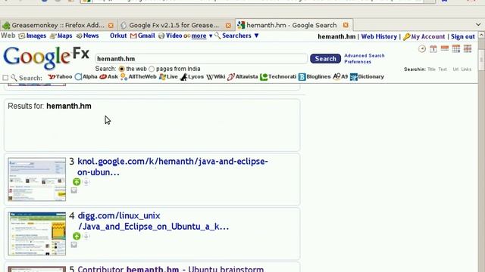Switch to Greasemonkey Firefox Add-ons tab

(x=58, y=25)
